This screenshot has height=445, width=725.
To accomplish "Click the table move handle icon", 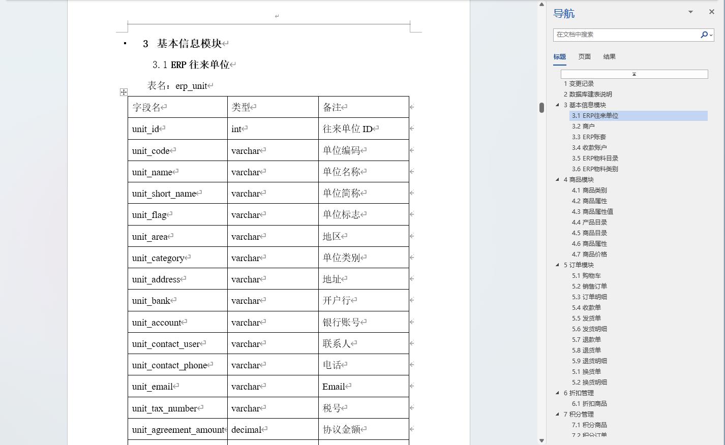I will pos(124,92).
